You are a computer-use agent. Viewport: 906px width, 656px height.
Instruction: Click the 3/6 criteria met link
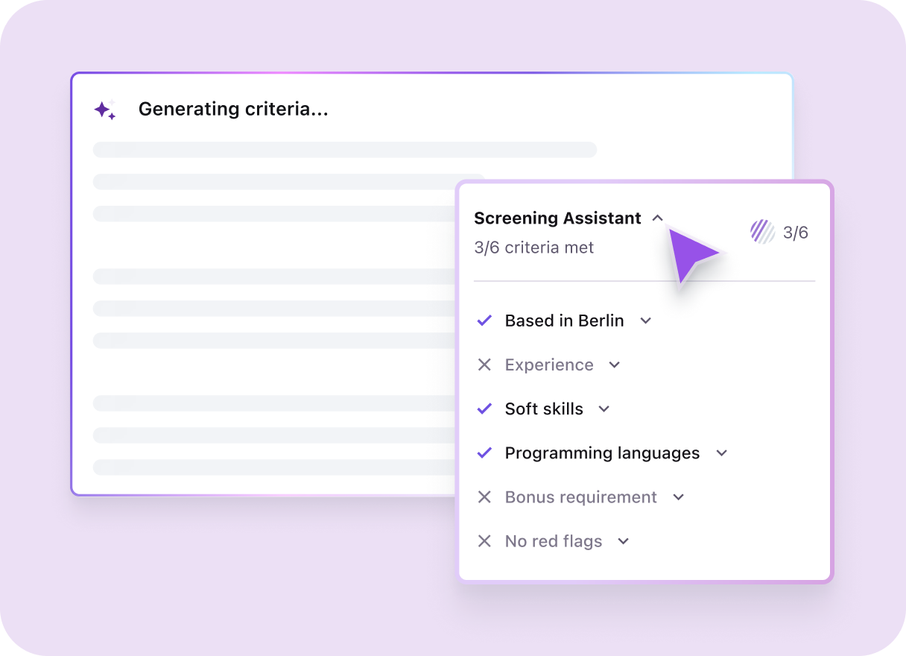pyautogui.click(x=533, y=247)
